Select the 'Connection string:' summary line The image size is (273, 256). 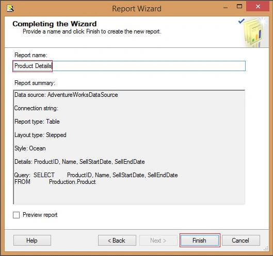point(36,108)
